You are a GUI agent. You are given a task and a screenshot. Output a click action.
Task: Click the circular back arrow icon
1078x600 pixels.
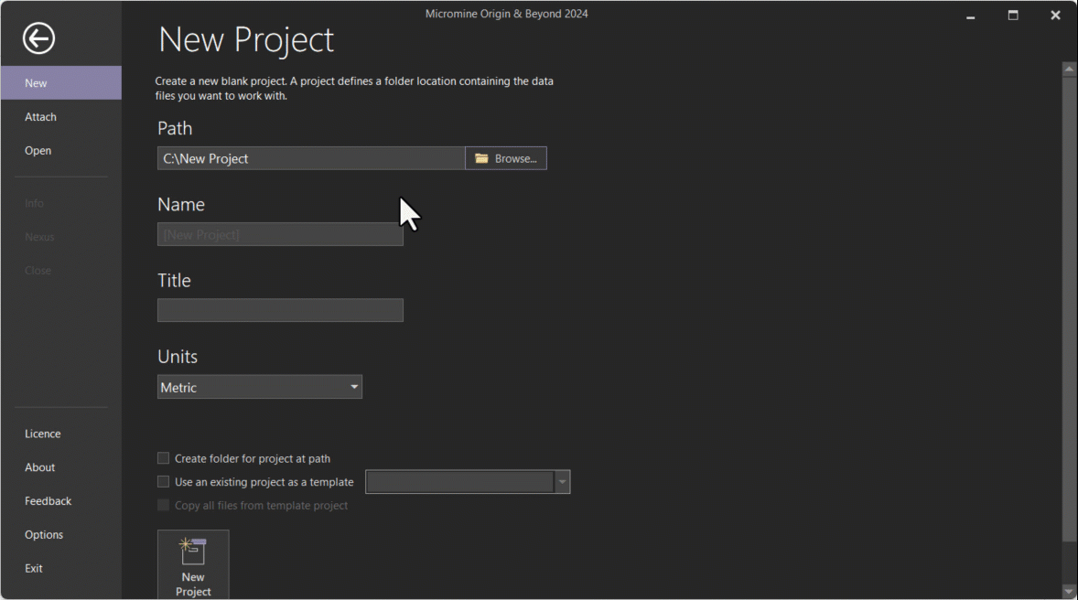(38, 38)
